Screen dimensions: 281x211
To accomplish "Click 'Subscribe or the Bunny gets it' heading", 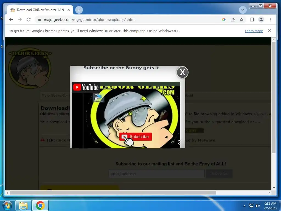I will [121, 68].
